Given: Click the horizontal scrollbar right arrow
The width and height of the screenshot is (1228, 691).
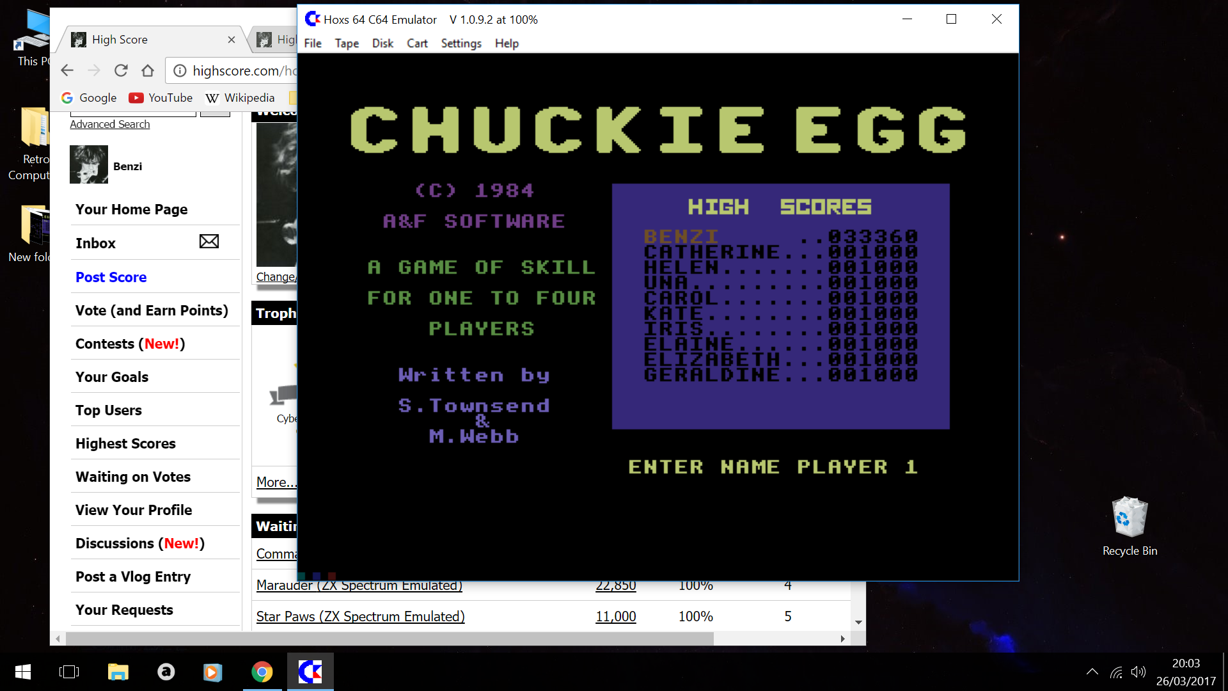Looking at the screenshot, I should pos(842,639).
